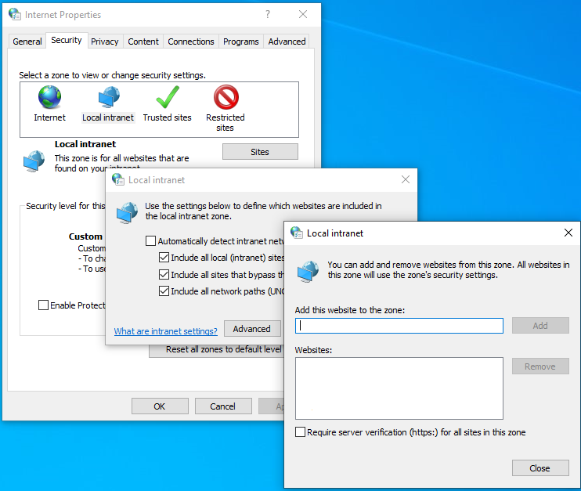Click the Sites button
The image size is (581, 491).
click(x=260, y=152)
